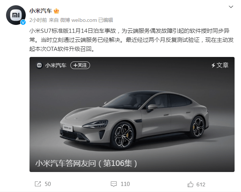The image size is (241, 192).
Task: Follow via the +关注 button
Action: (x=80, y=65)
